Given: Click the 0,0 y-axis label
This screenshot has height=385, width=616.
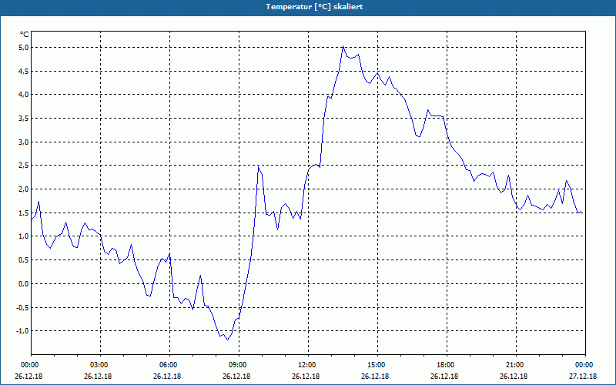Looking at the screenshot, I should tap(24, 283).
